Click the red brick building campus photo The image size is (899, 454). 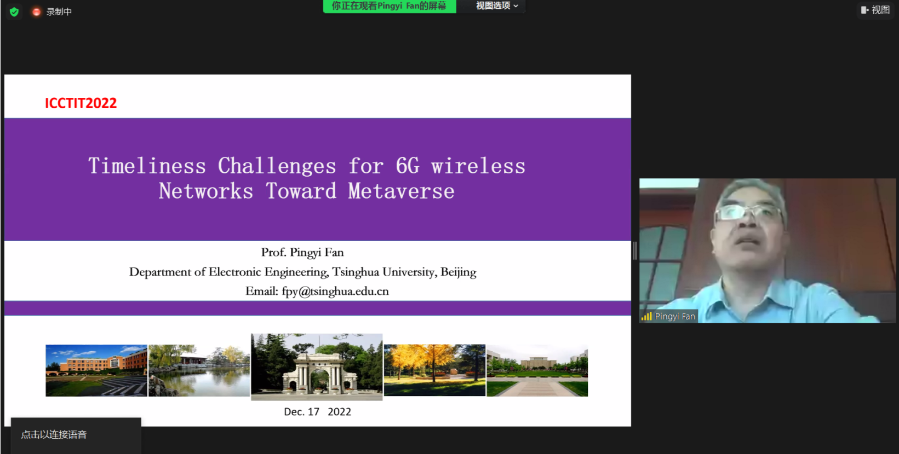(x=96, y=370)
